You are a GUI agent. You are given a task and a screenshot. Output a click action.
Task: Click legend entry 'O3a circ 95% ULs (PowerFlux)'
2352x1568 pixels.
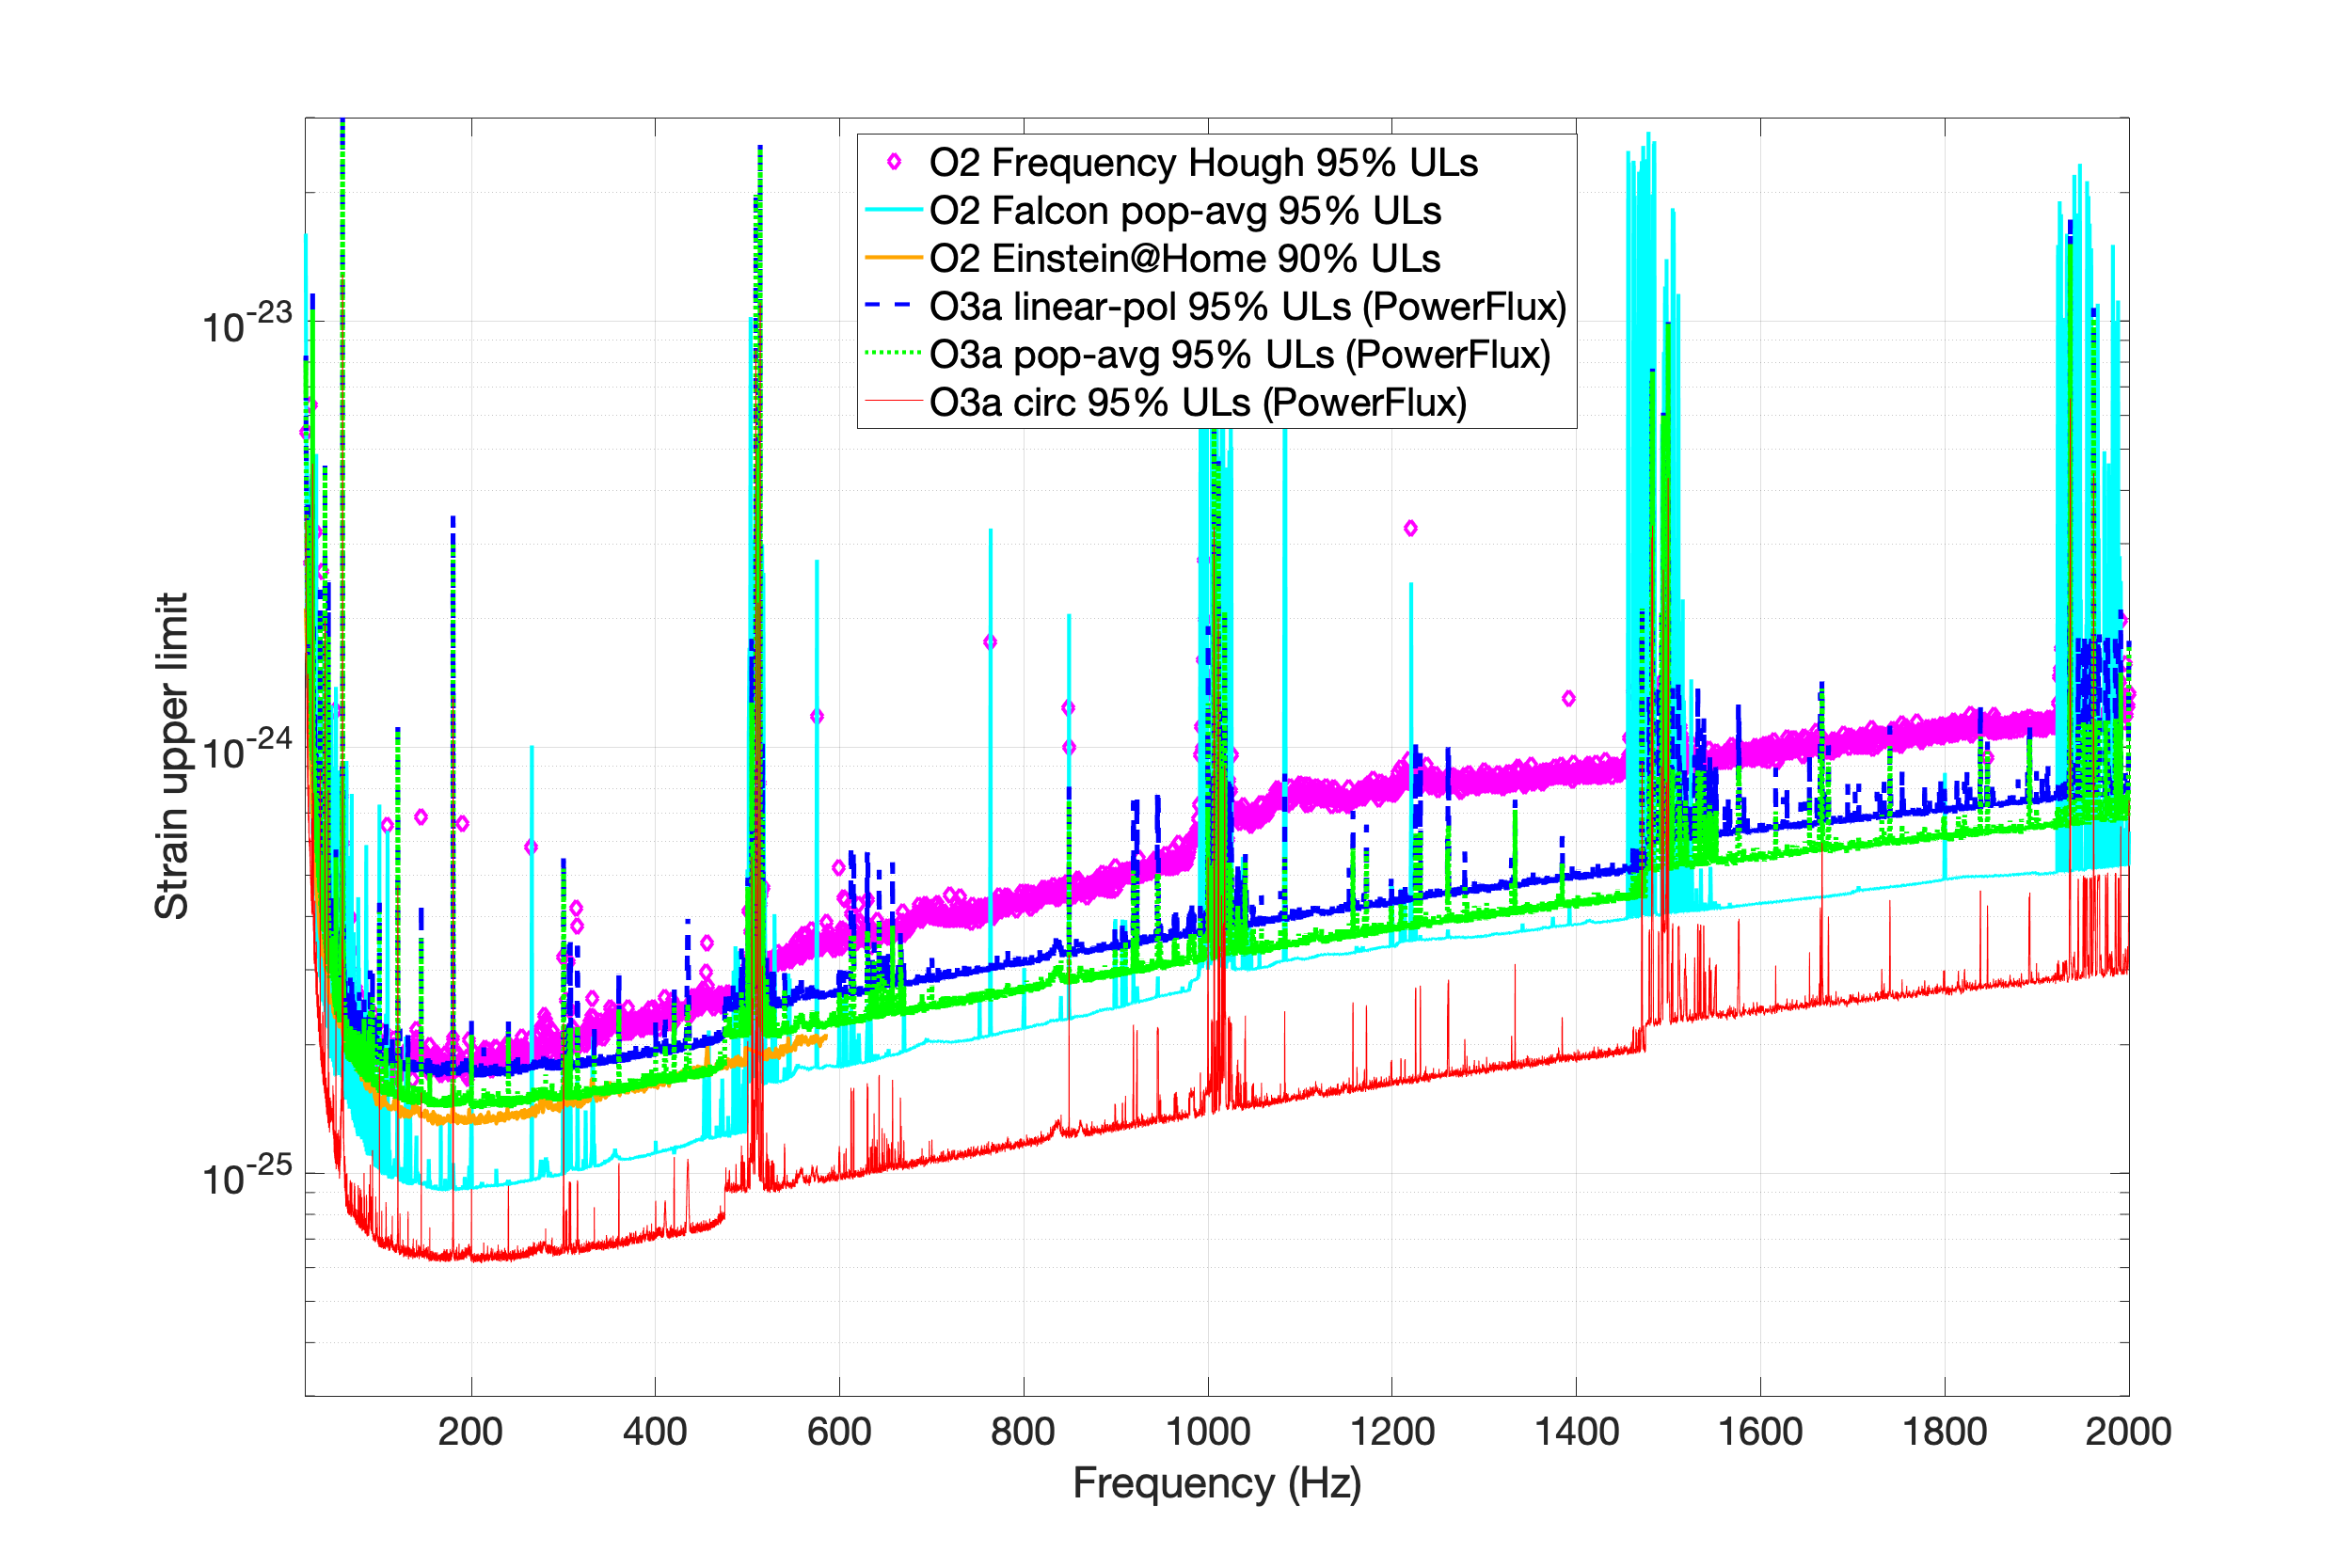point(1198,402)
